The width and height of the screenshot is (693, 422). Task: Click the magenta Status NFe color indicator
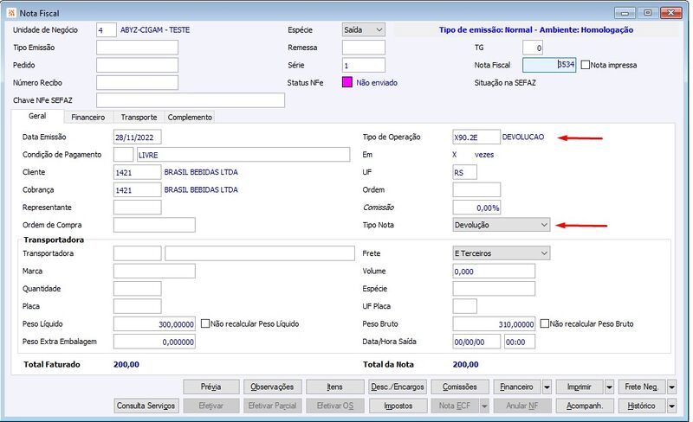(347, 82)
